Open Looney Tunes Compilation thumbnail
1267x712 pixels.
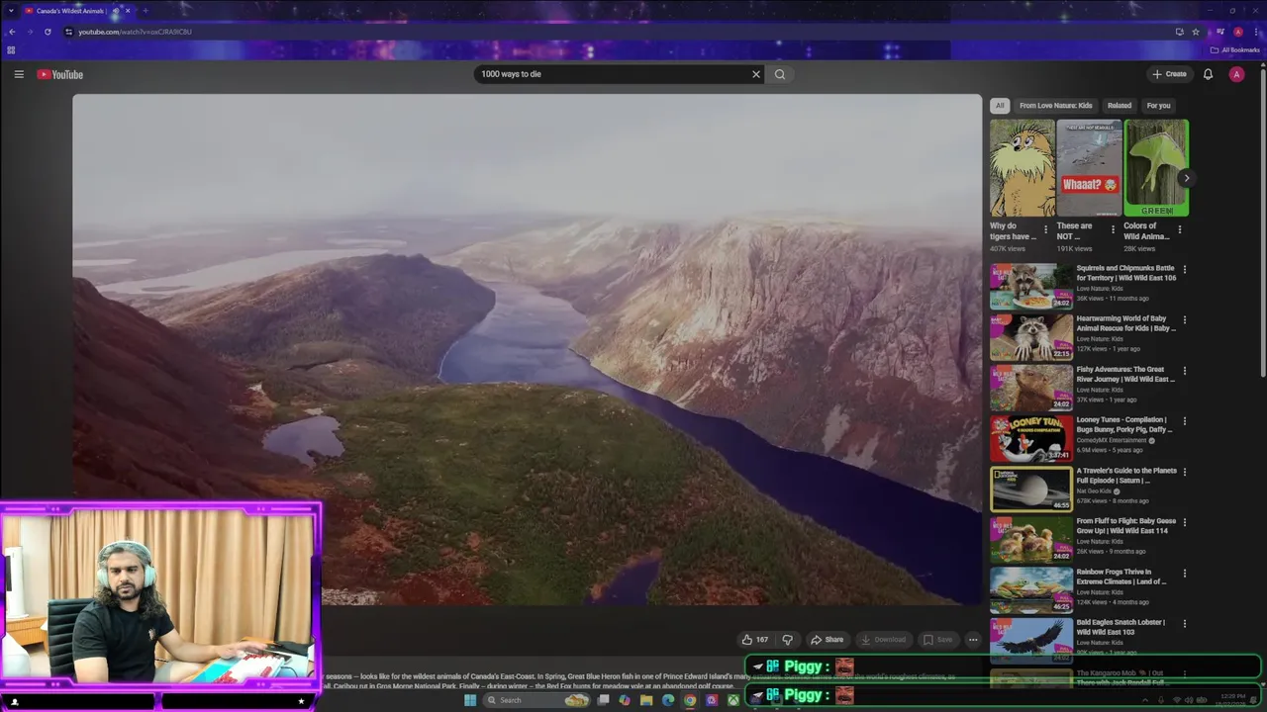[1031, 438]
